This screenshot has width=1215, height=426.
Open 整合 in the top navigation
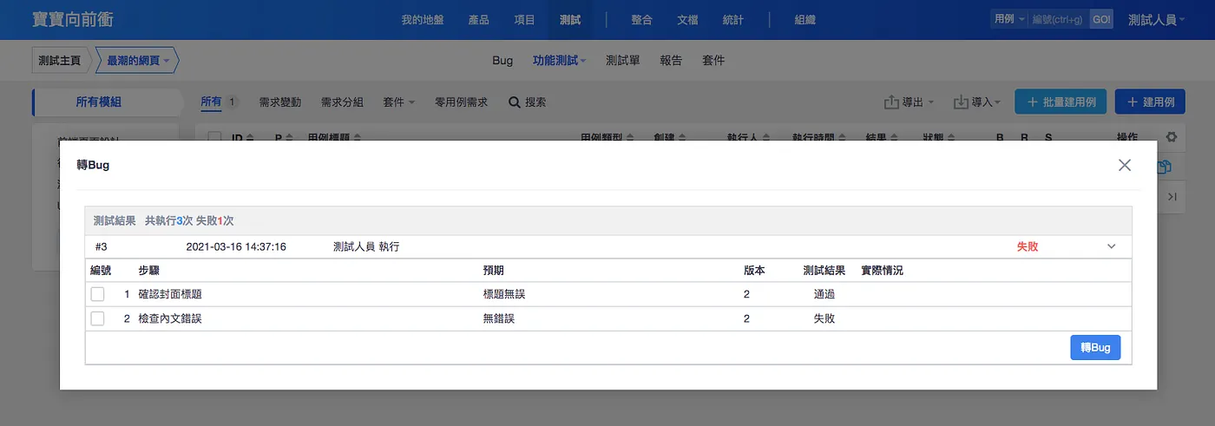coord(642,19)
